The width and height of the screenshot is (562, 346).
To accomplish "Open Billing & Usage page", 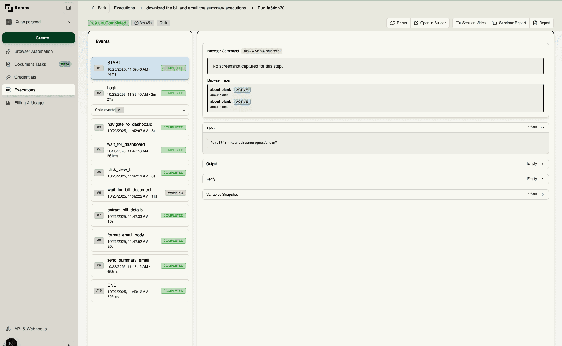I will pyautogui.click(x=29, y=103).
